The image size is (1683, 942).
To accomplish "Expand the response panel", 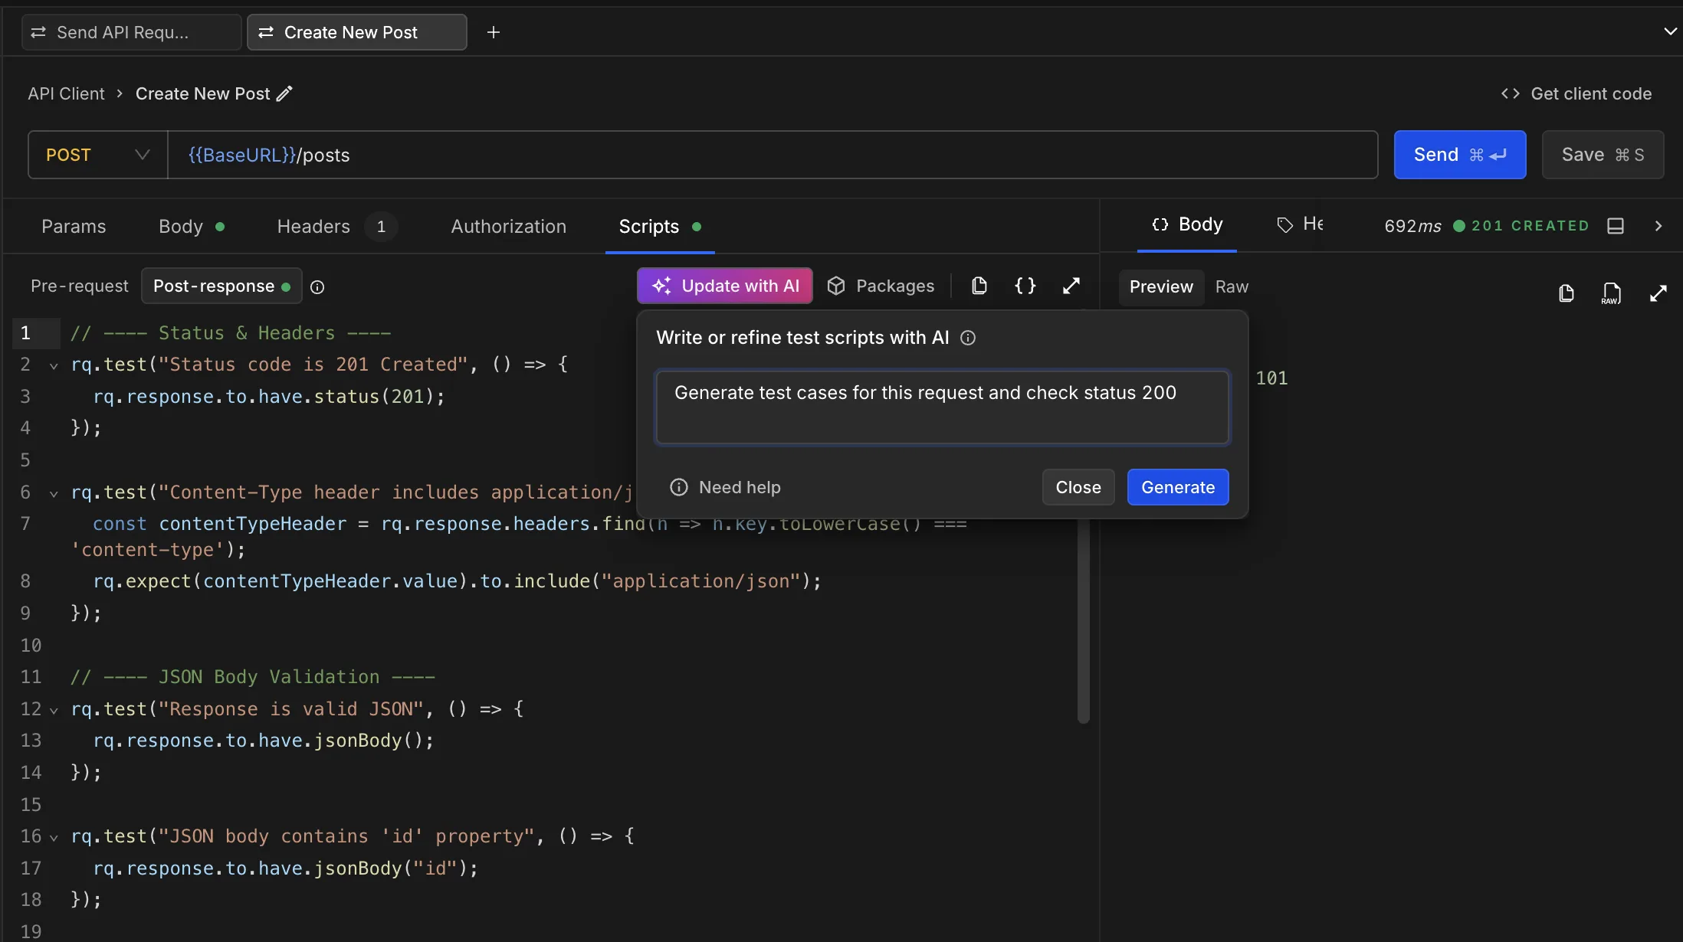I will click(x=1658, y=293).
